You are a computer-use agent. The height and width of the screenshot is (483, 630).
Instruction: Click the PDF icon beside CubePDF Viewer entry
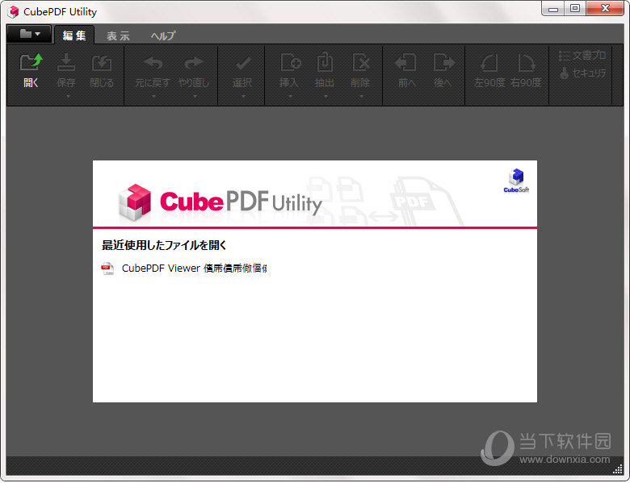(x=107, y=269)
